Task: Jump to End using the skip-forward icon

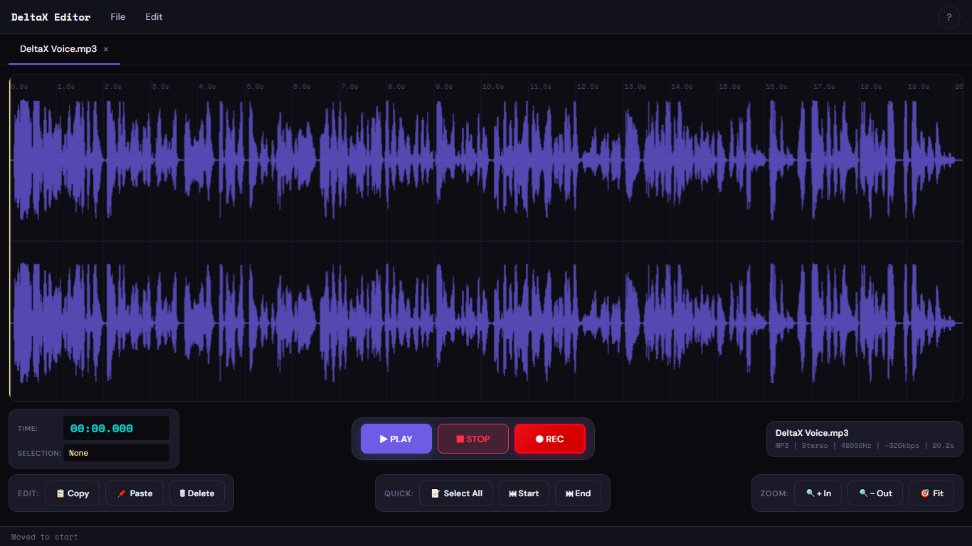Action: (569, 493)
